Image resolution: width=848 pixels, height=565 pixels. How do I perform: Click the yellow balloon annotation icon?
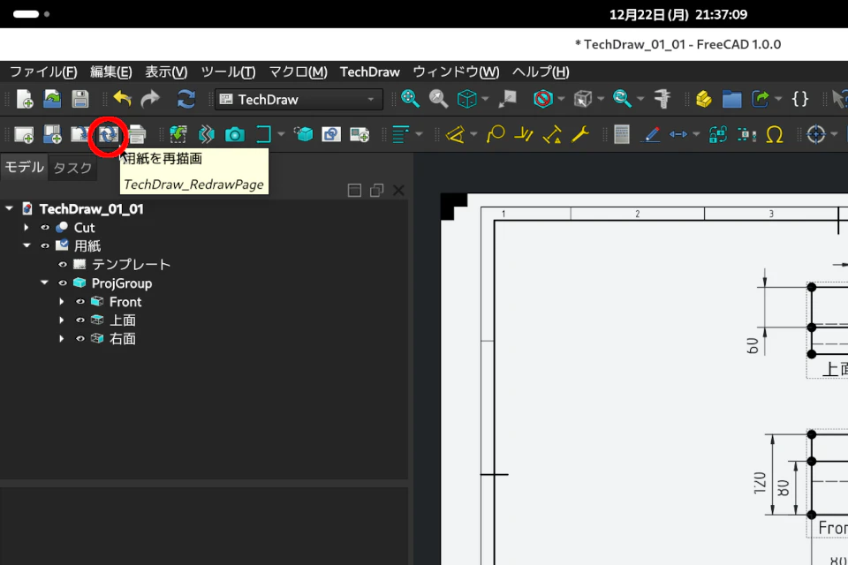495,134
